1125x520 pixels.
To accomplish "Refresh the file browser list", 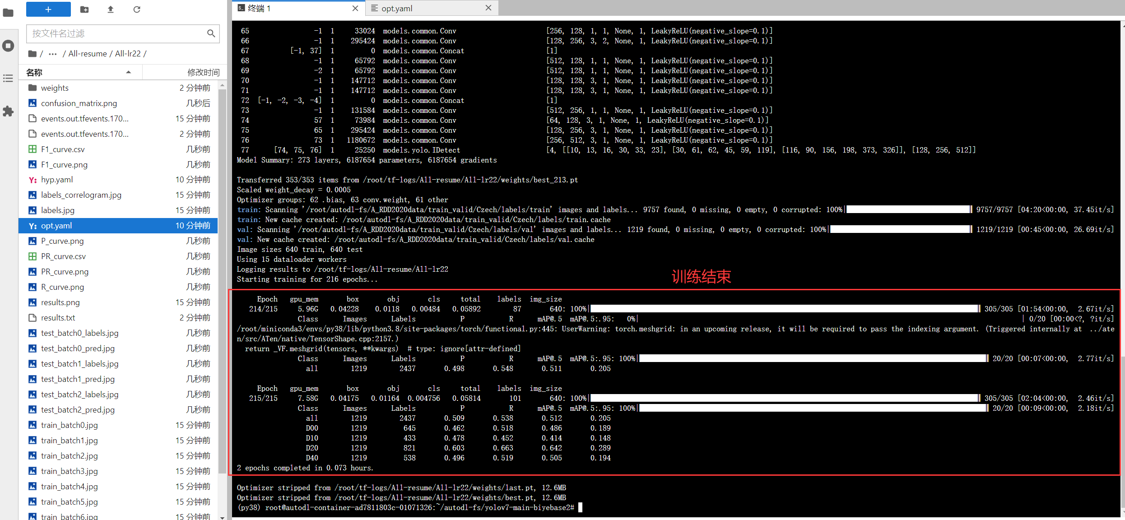I will pos(137,9).
